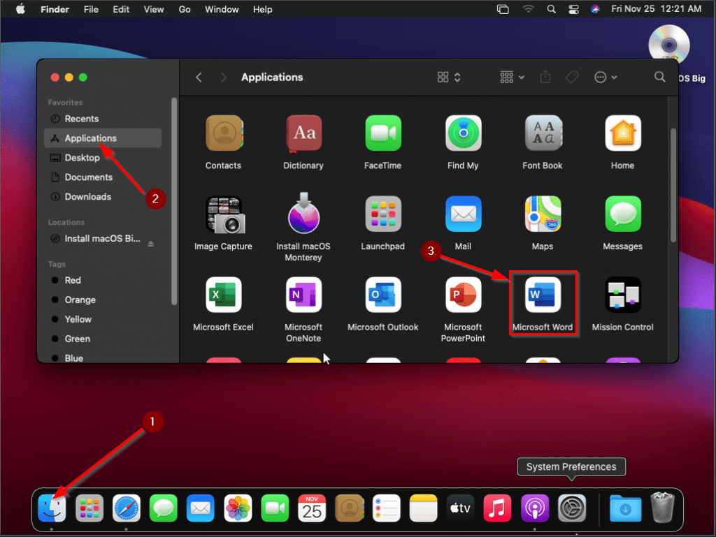This screenshot has height=537, width=716.
Task: Select the Orange tag in sidebar
Action: click(103, 300)
